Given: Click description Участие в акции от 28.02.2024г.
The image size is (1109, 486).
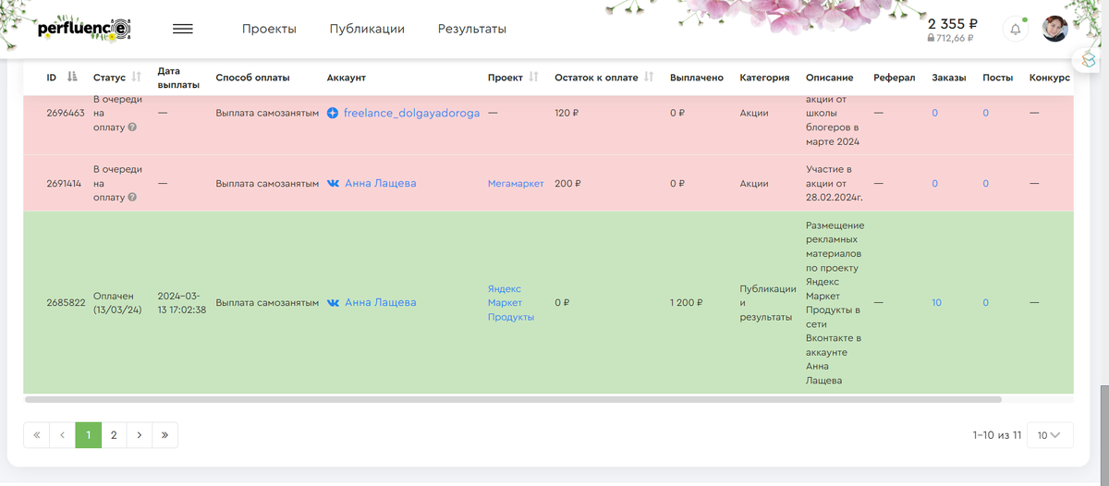Looking at the screenshot, I should [x=834, y=183].
